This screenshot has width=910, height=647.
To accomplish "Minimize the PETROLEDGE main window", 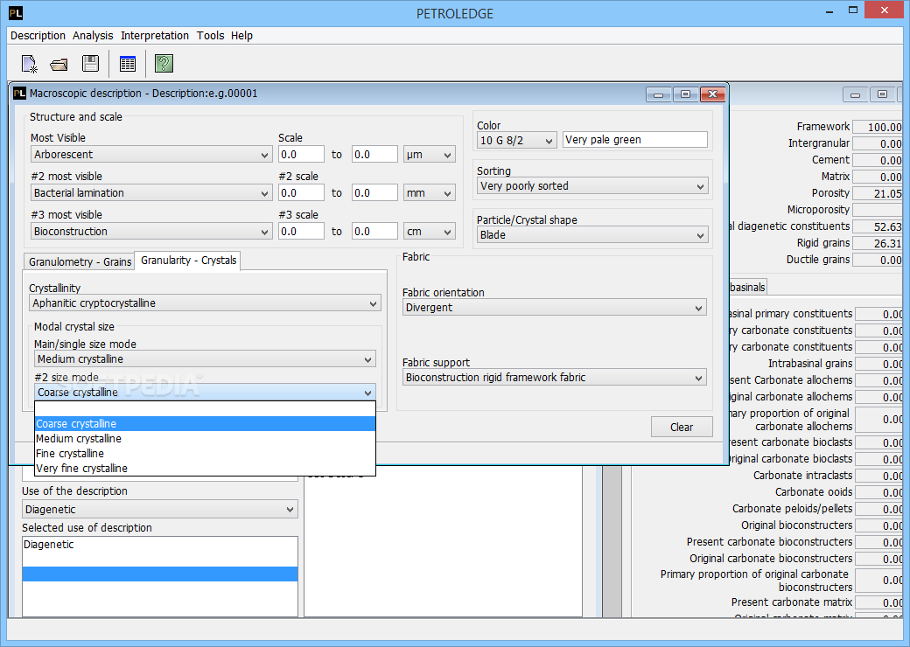I will (830, 10).
